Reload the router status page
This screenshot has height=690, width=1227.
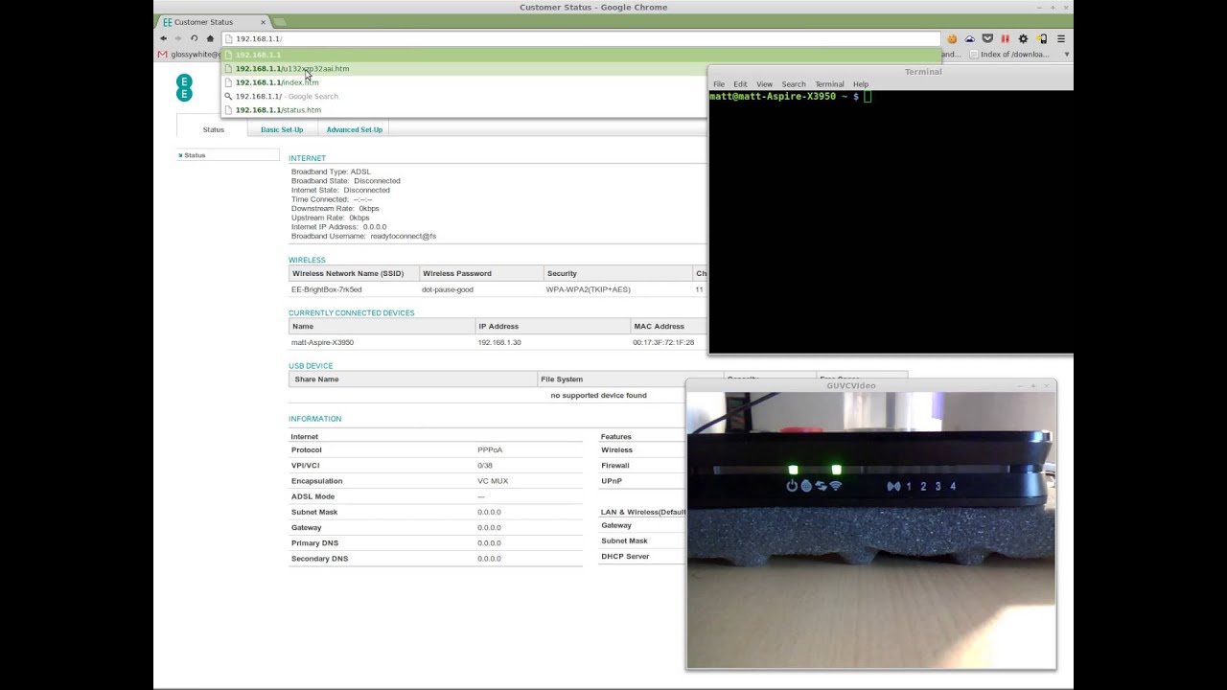point(194,38)
